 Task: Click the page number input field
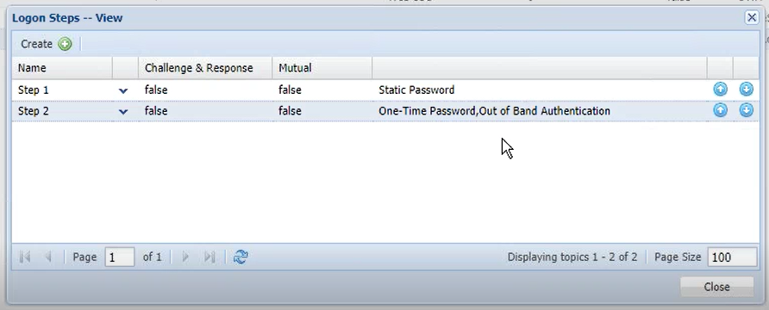pos(120,257)
